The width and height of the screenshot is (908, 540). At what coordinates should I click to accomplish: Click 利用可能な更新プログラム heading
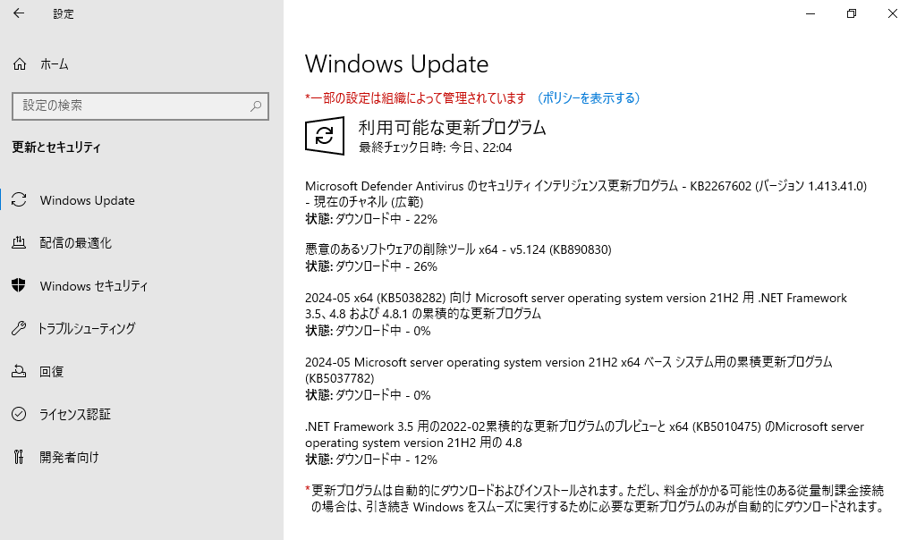tap(452, 127)
